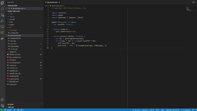The height and width of the screenshot is (111, 197).
Task: Open nakefile.nim file
Action: tap(14, 71)
